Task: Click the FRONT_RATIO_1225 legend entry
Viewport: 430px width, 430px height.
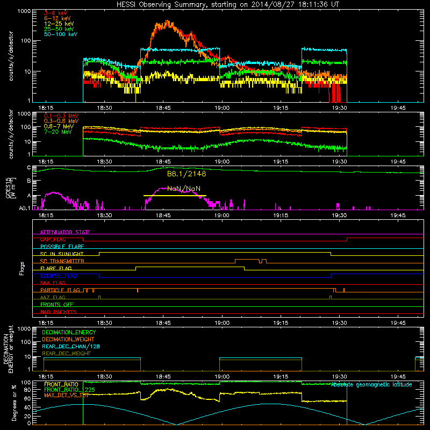Action: 69,390
